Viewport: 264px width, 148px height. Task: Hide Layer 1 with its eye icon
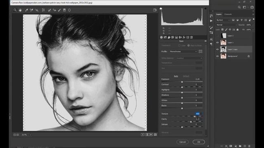tap(217, 43)
